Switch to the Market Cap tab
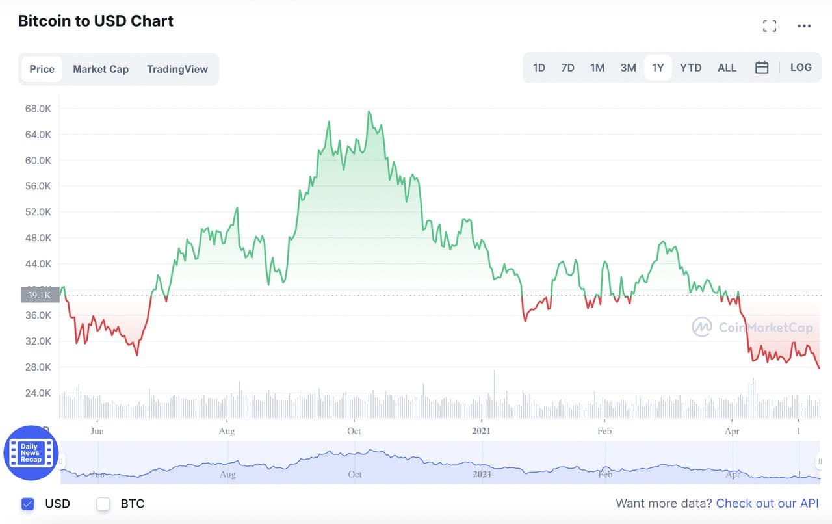The height and width of the screenshot is (524, 832). 101,69
